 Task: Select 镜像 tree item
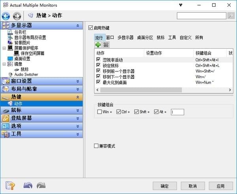click(18, 64)
